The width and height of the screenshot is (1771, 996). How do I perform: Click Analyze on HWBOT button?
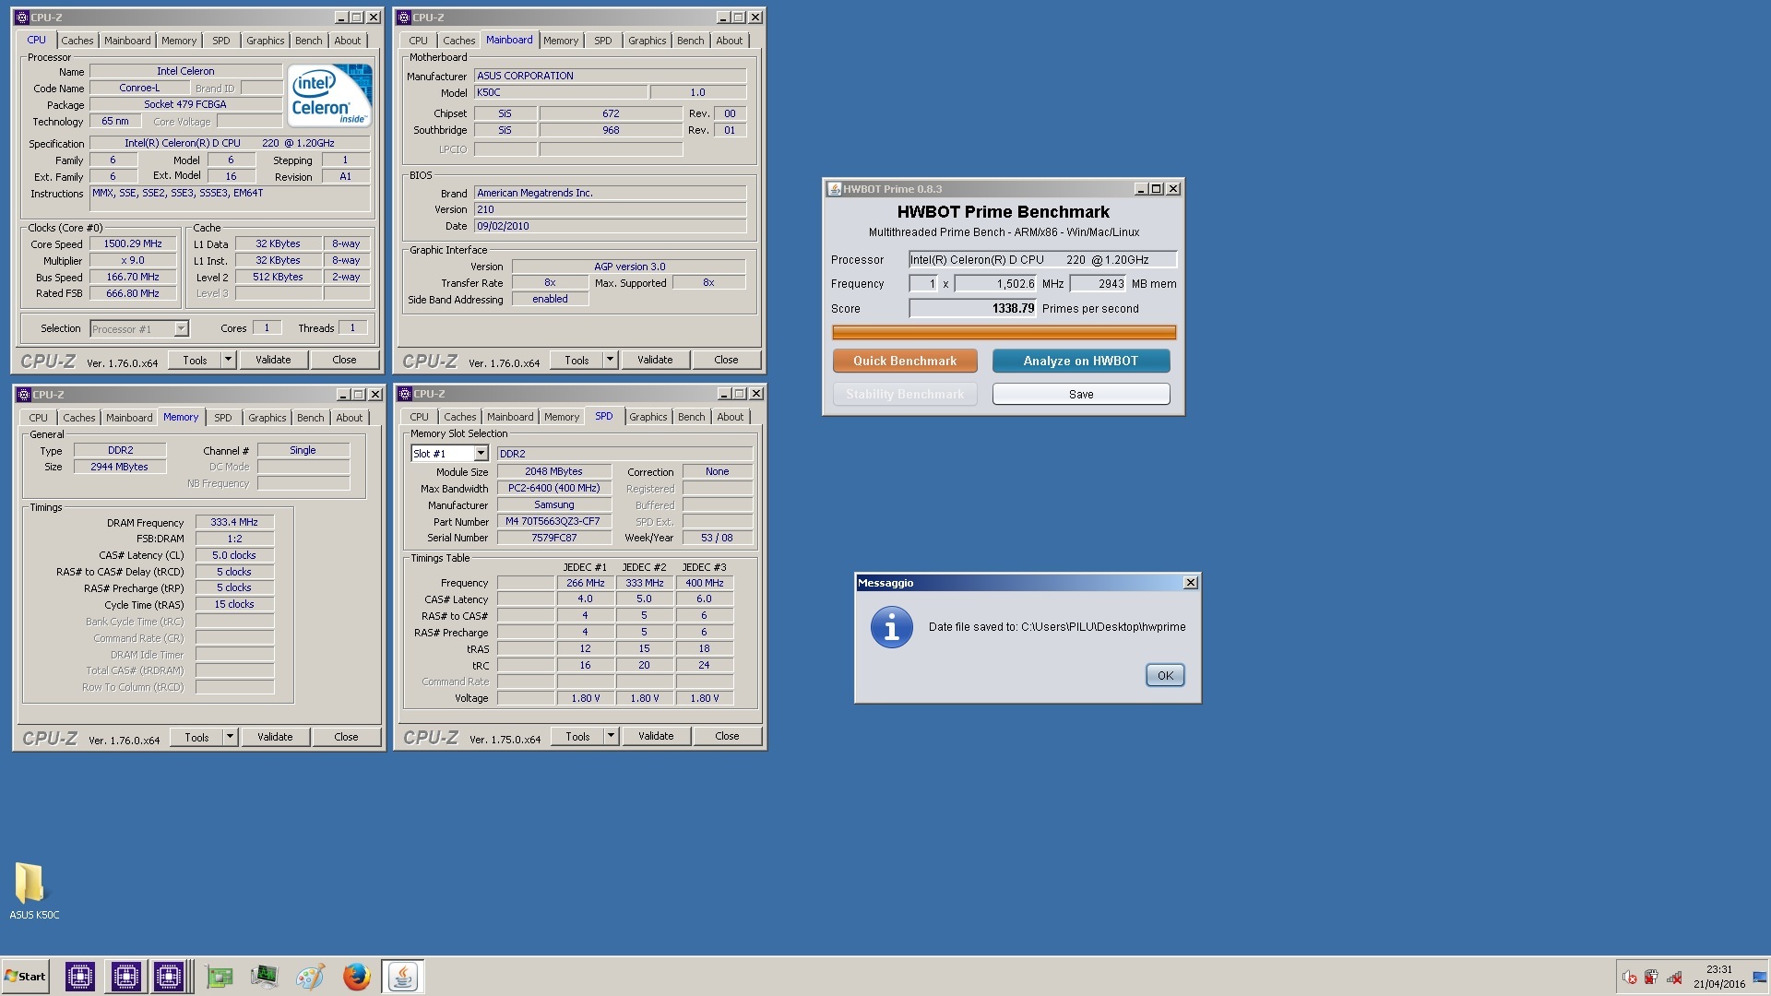[1081, 361]
